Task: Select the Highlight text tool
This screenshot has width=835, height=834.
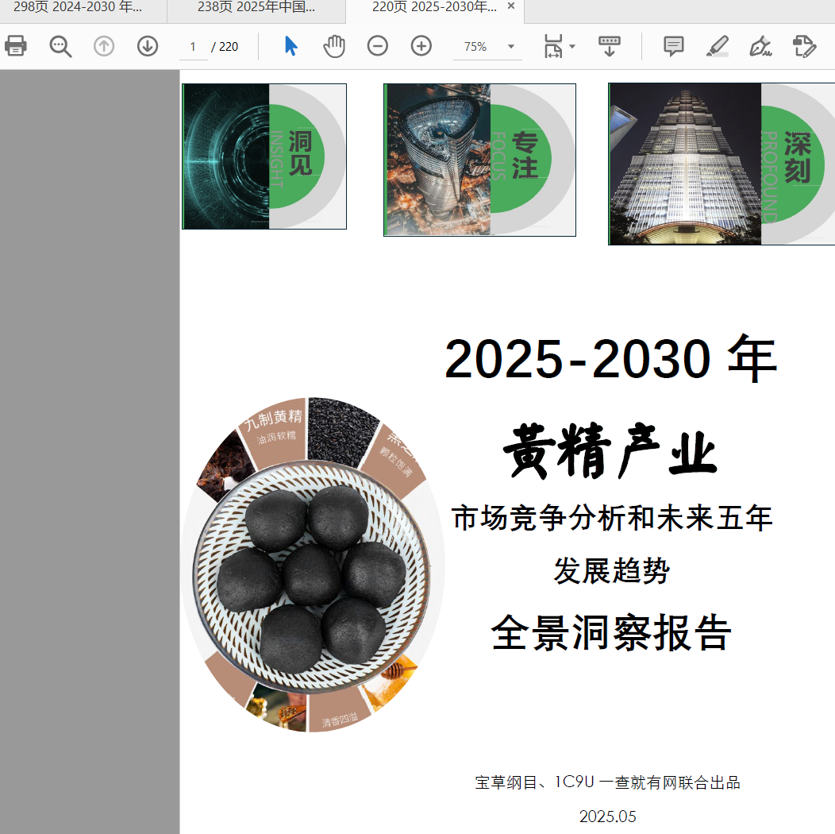Action: click(718, 46)
